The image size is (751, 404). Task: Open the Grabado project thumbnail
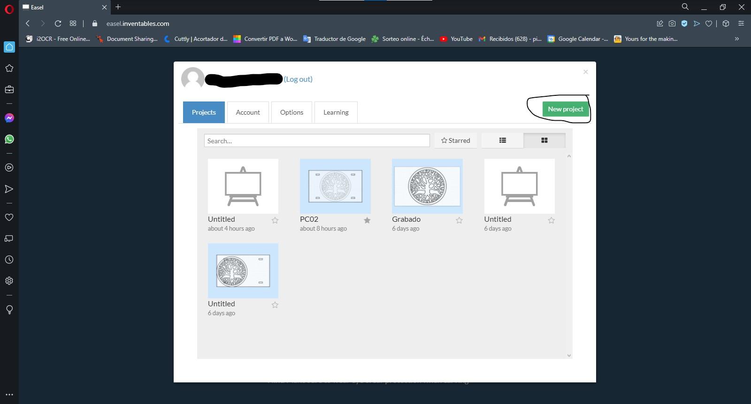tap(427, 186)
